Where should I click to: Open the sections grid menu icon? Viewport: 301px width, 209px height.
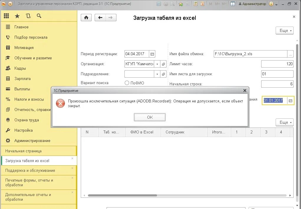coord(6,16)
